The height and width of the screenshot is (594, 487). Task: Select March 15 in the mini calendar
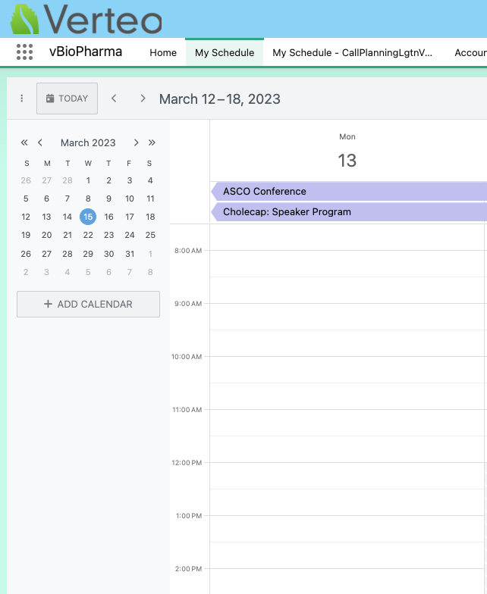(88, 217)
